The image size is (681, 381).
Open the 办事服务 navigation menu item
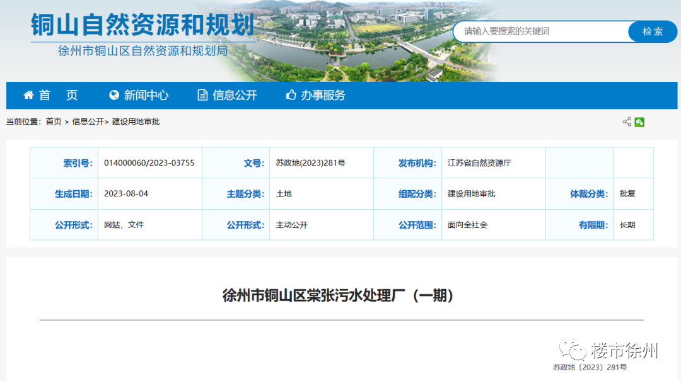pos(323,95)
